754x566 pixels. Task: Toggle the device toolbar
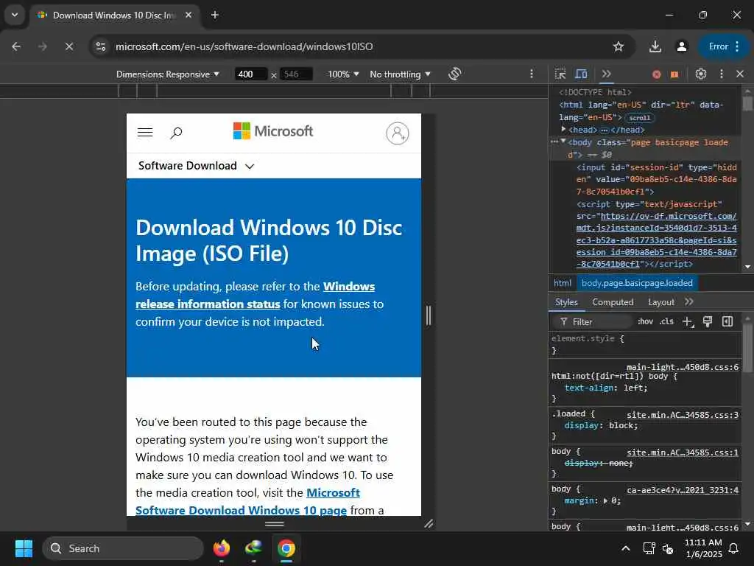[582, 74]
